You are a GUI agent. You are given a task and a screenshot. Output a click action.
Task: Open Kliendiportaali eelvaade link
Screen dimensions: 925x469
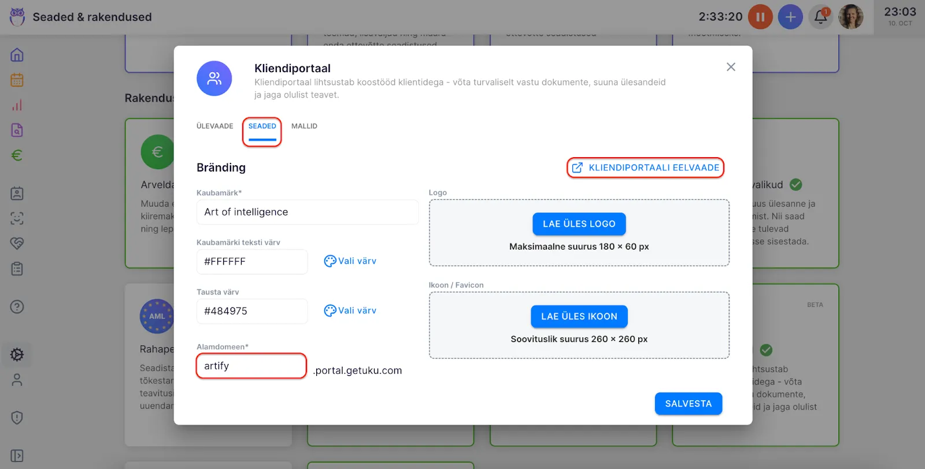click(x=646, y=167)
